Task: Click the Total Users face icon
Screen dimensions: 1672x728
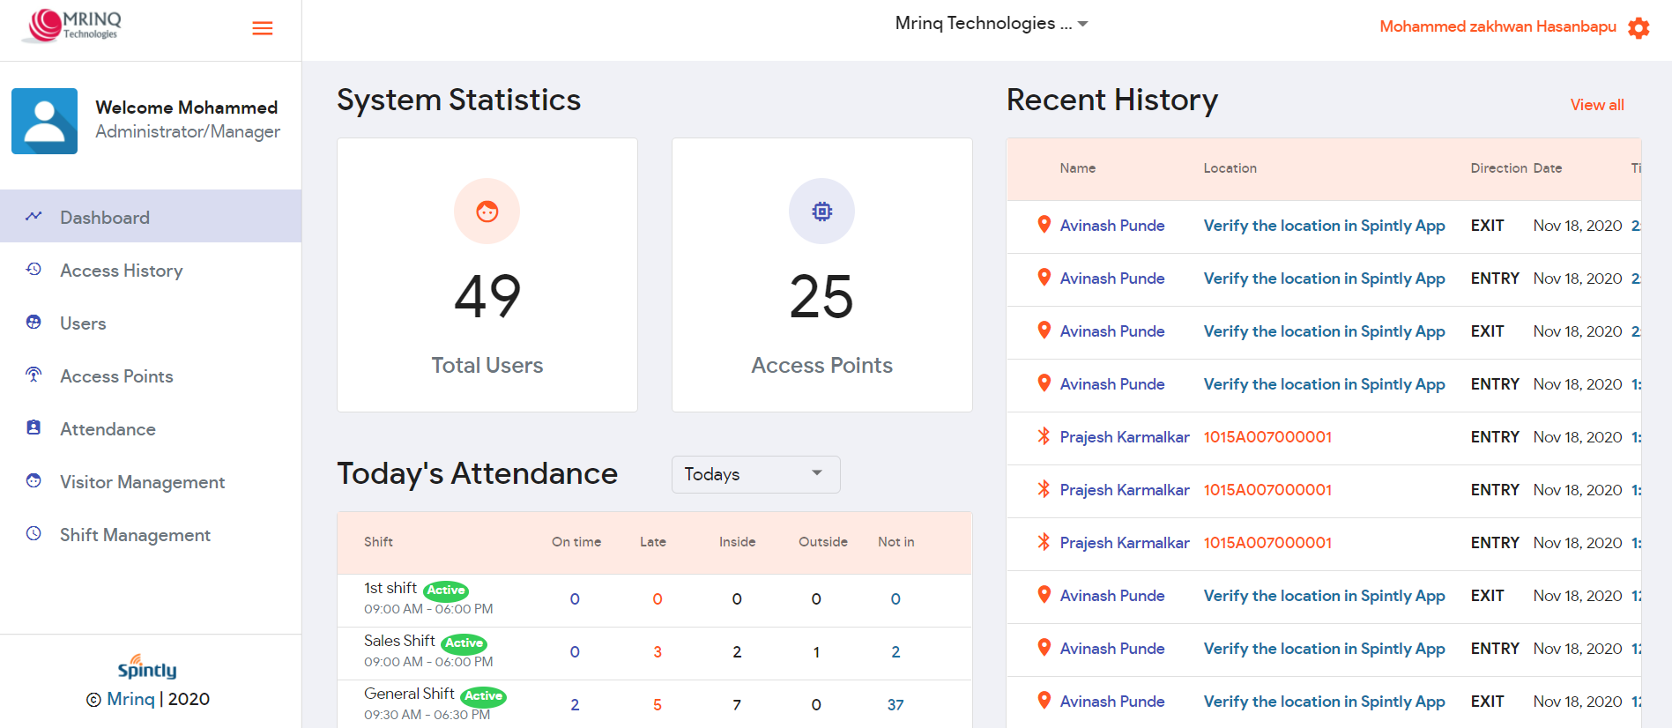Action: click(487, 212)
